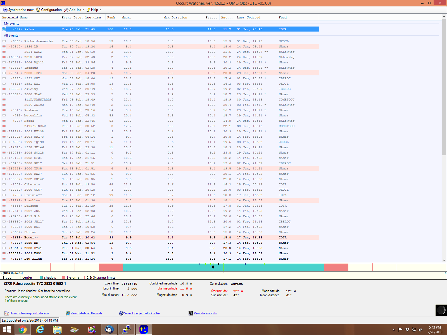Toggle the flag box for Metcalfia event

(x=4, y=116)
